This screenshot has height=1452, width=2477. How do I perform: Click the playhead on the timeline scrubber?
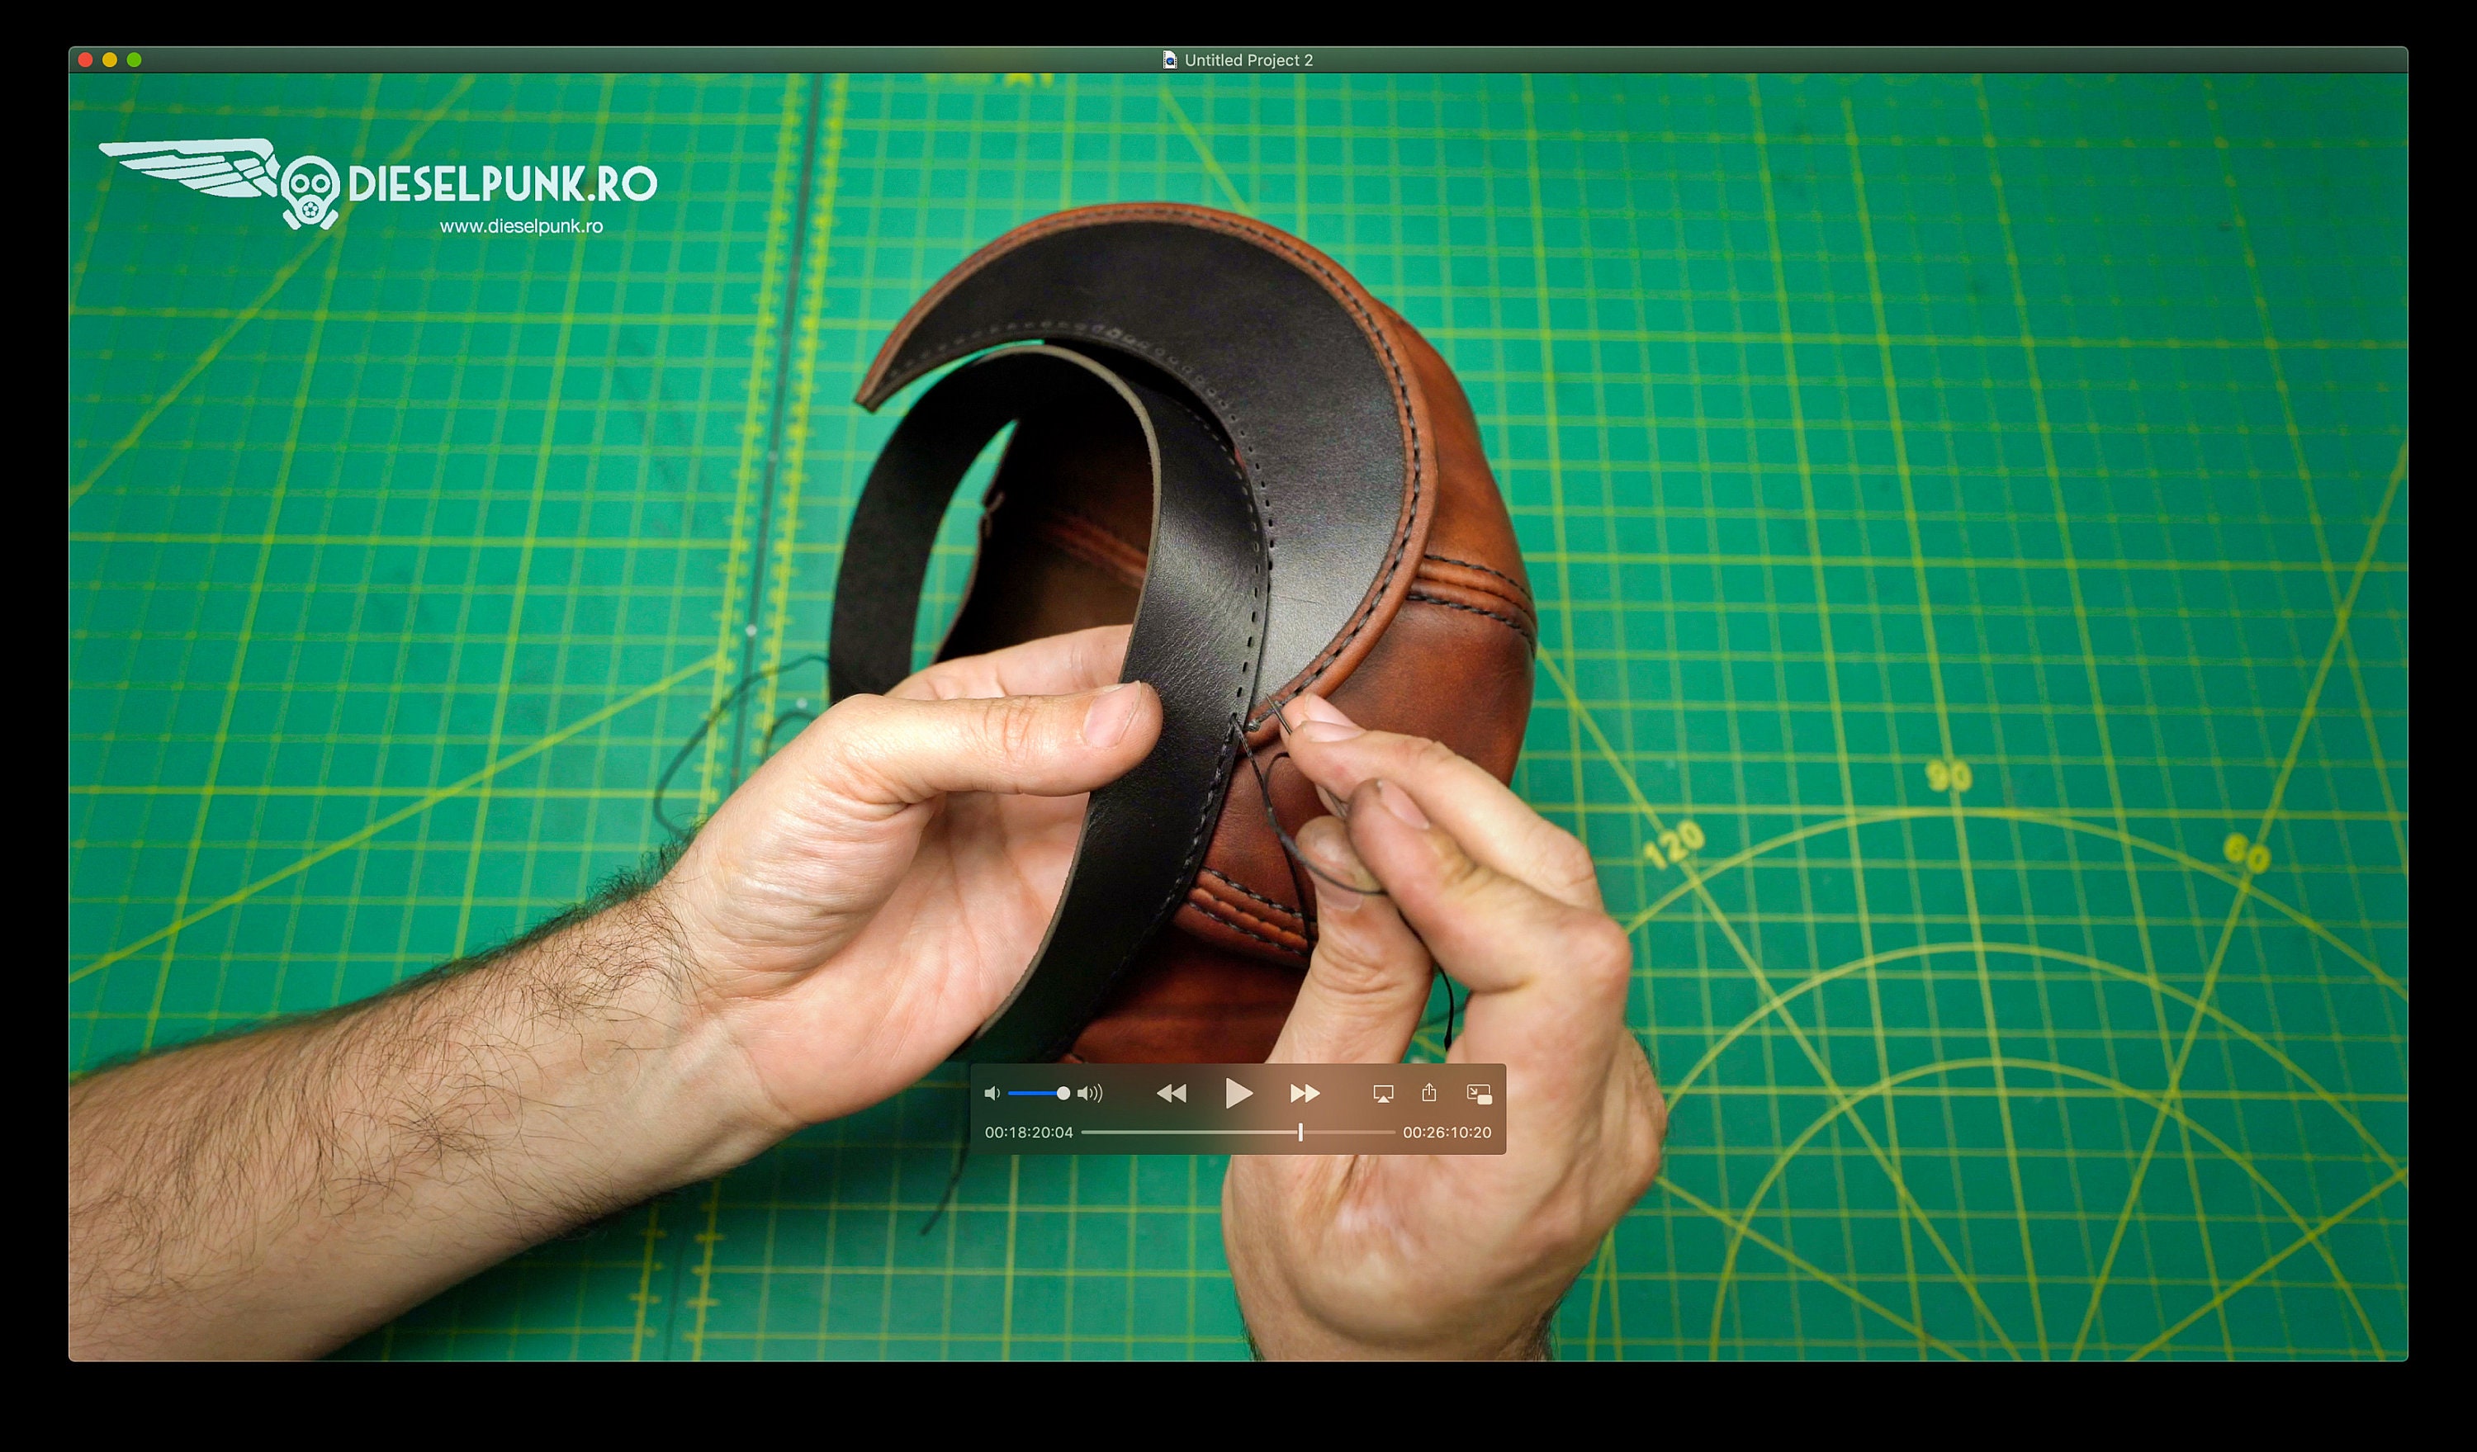[x=1300, y=1133]
